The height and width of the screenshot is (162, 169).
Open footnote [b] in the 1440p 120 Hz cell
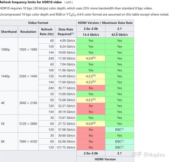(95, 75)
